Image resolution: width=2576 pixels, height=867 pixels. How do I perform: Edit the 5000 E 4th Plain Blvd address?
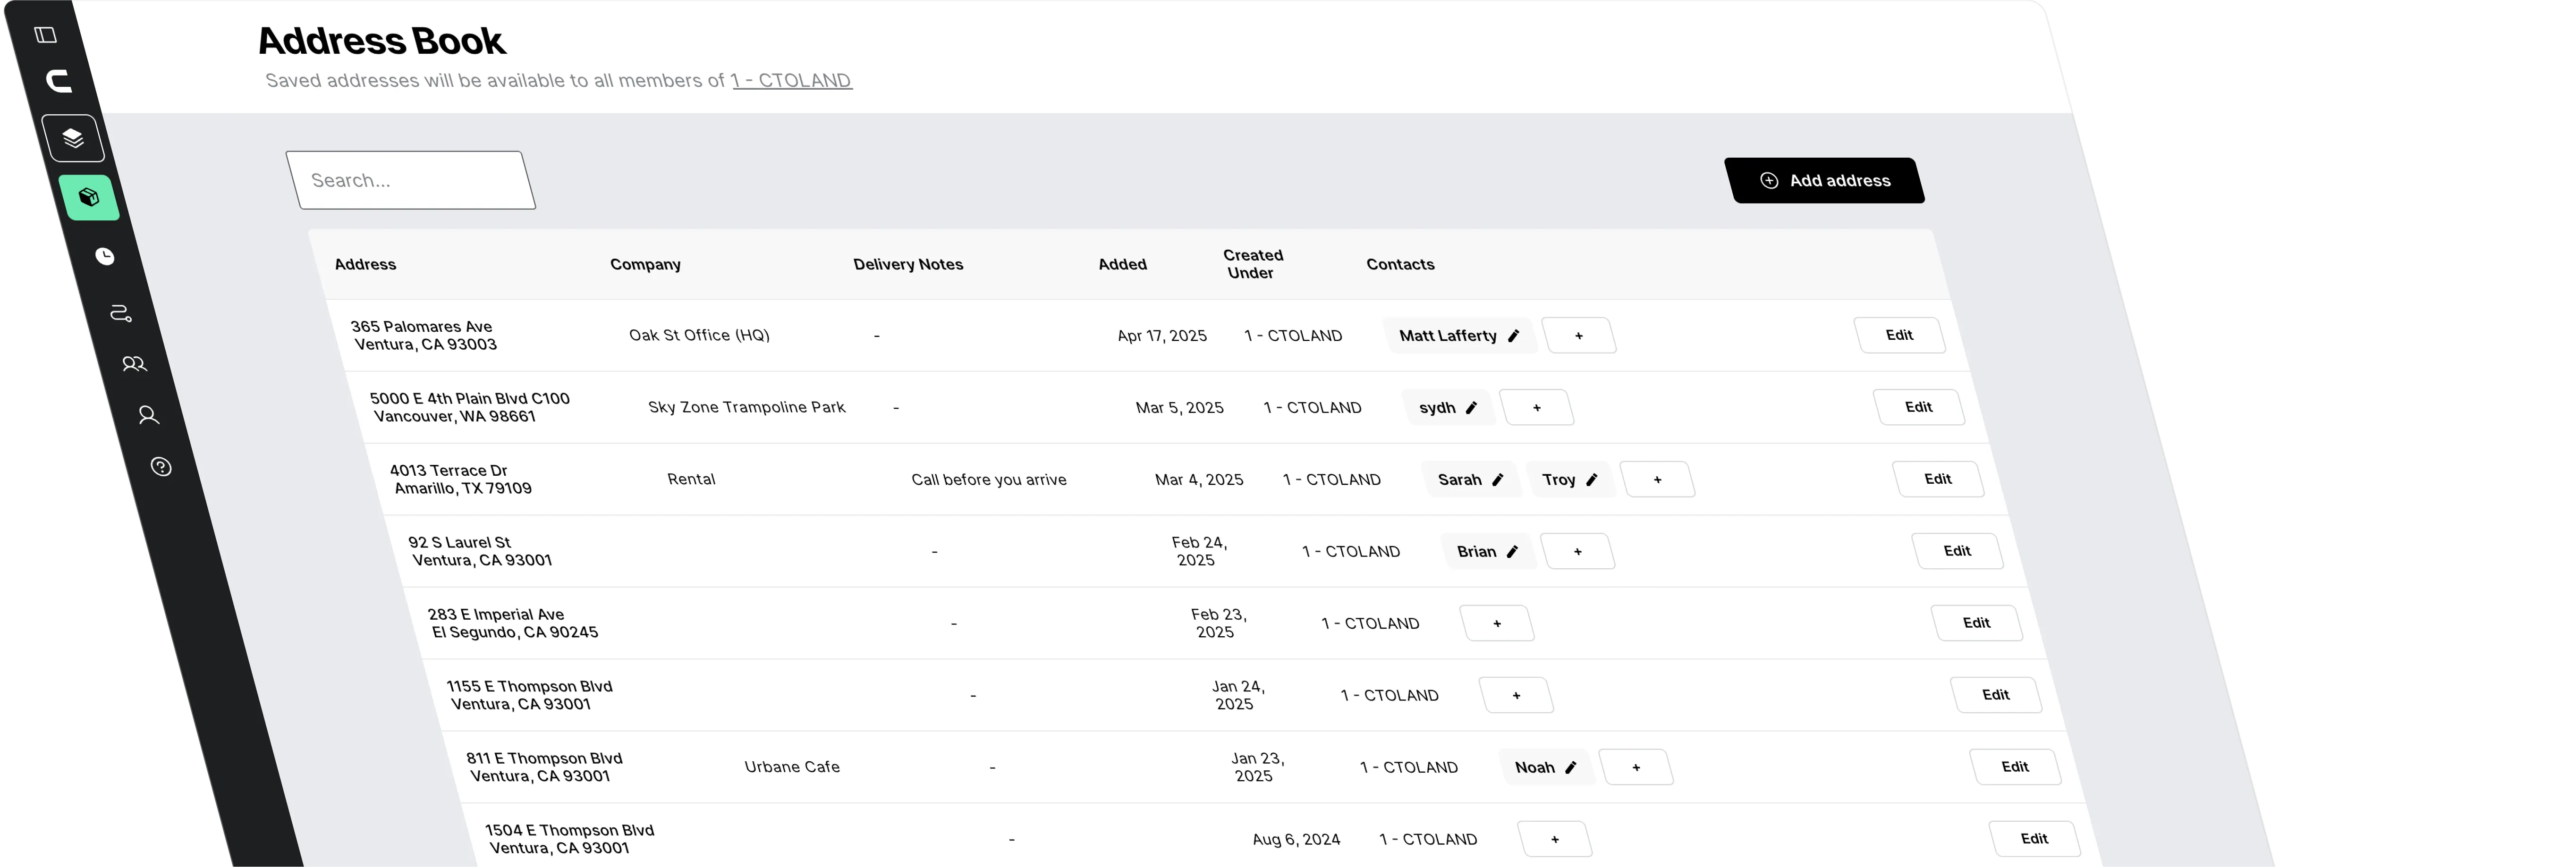(1919, 407)
